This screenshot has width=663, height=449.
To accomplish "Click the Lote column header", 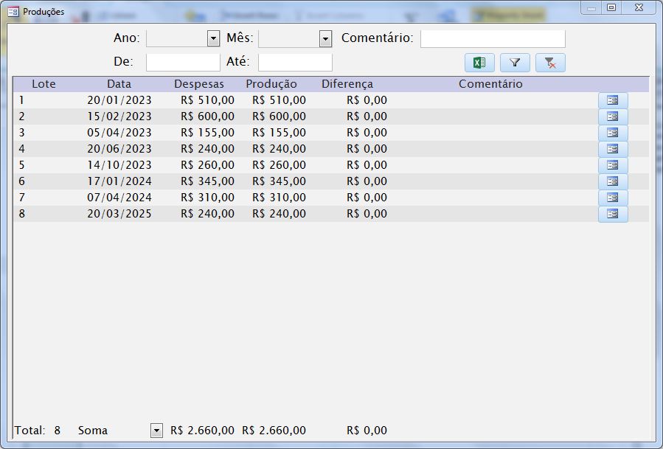I will tap(44, 84).
